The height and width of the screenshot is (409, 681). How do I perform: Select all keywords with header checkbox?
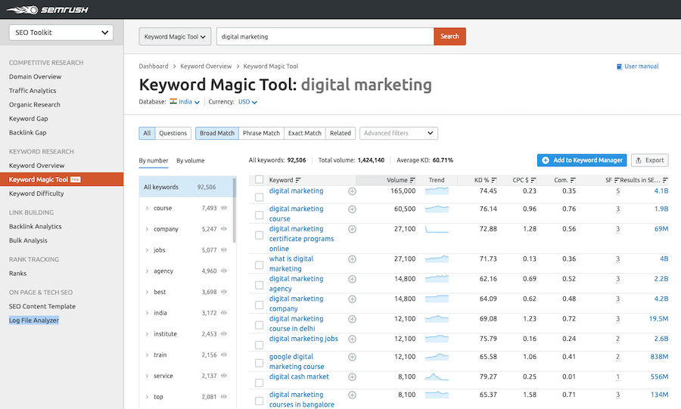coord(260,180)
